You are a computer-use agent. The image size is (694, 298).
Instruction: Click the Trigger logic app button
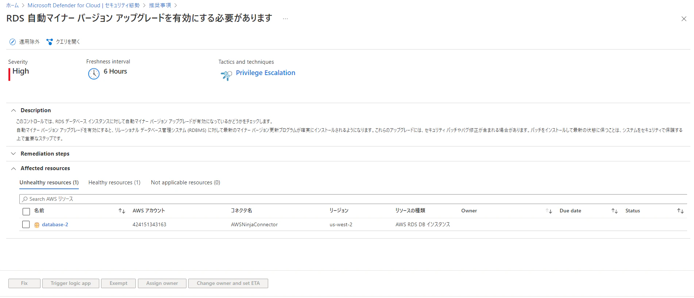(x=71, y=283)
